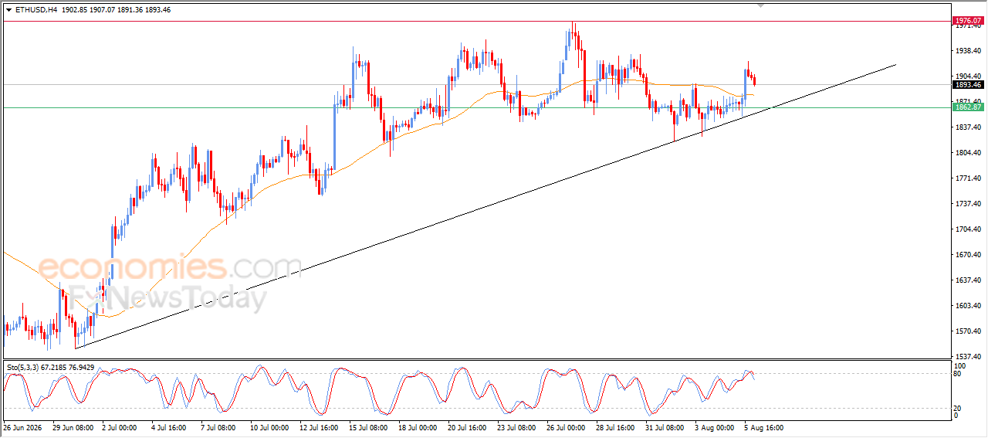
Task: Click the economies.com watermark logo
Action: pos(170,267)
